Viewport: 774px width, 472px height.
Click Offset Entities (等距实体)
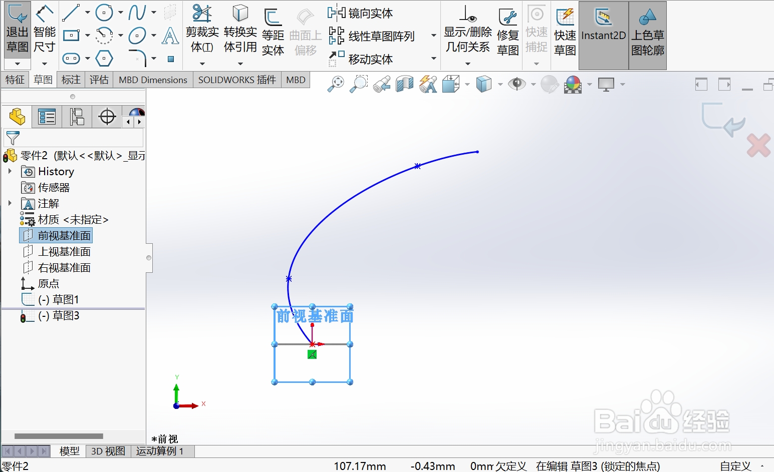pos(273,33)
